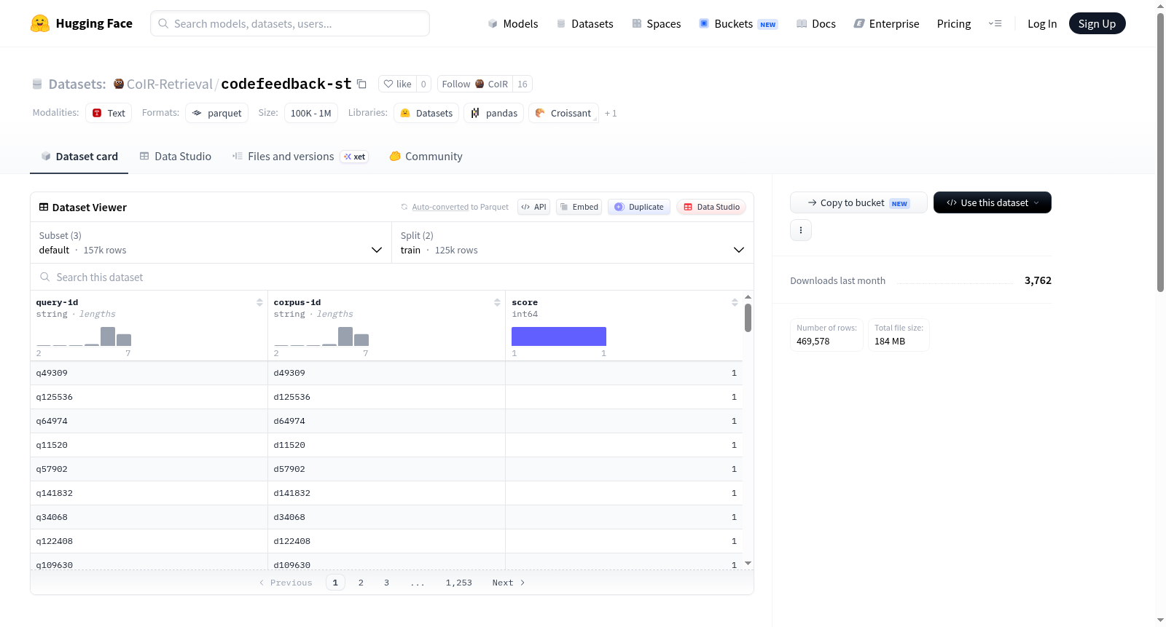1166x627 pixels.
Task: Focus the top site search field
Action: pyautogui.click(x=290, y=23)
